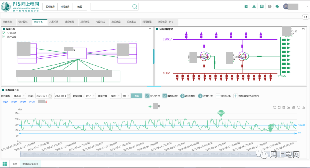
Task: Click the chart restore refresh icon
Action: tap(299, 107)
